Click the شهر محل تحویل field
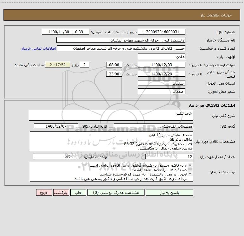Viewport: 244px width, 236px height. pos(162,91)
